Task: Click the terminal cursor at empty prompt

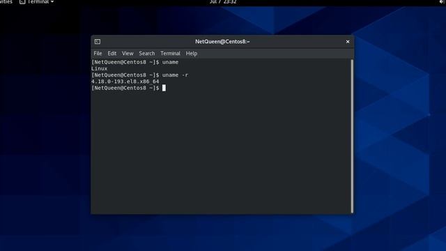Action: pyautogui.click(x=164, y=88)
